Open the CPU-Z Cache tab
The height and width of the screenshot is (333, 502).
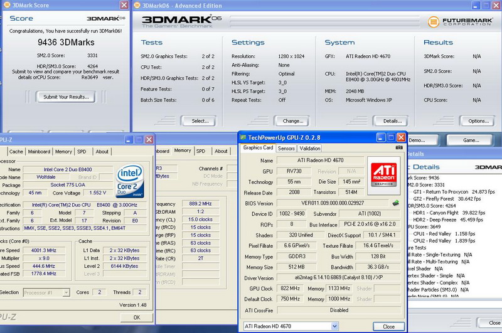[x=16, y=151]
